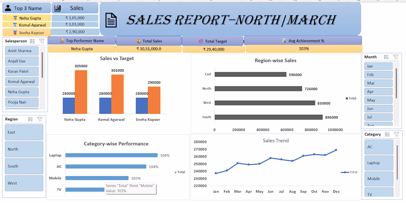The height and width of the screenshot is (203, 406).
Task: Toggle multi-select in Month slicer
Action: coord(386,57)
